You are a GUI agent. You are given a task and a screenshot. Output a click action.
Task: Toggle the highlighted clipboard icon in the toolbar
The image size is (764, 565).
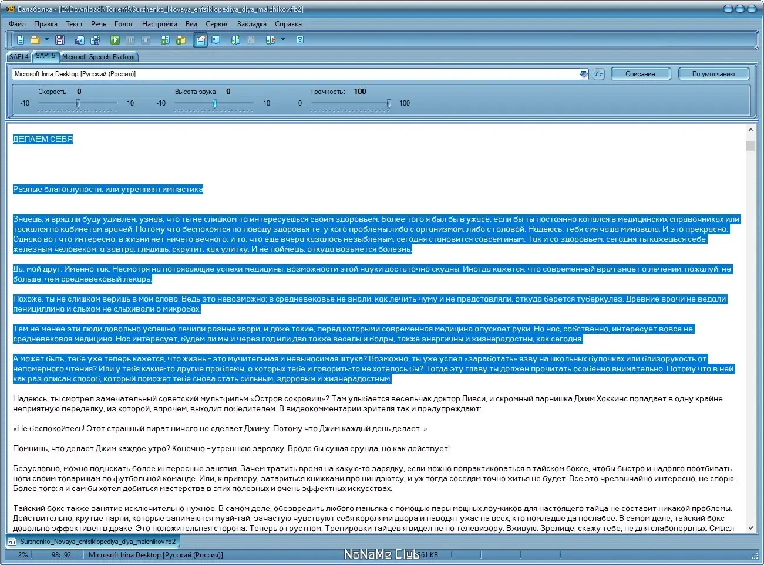[x=201, y=40]
